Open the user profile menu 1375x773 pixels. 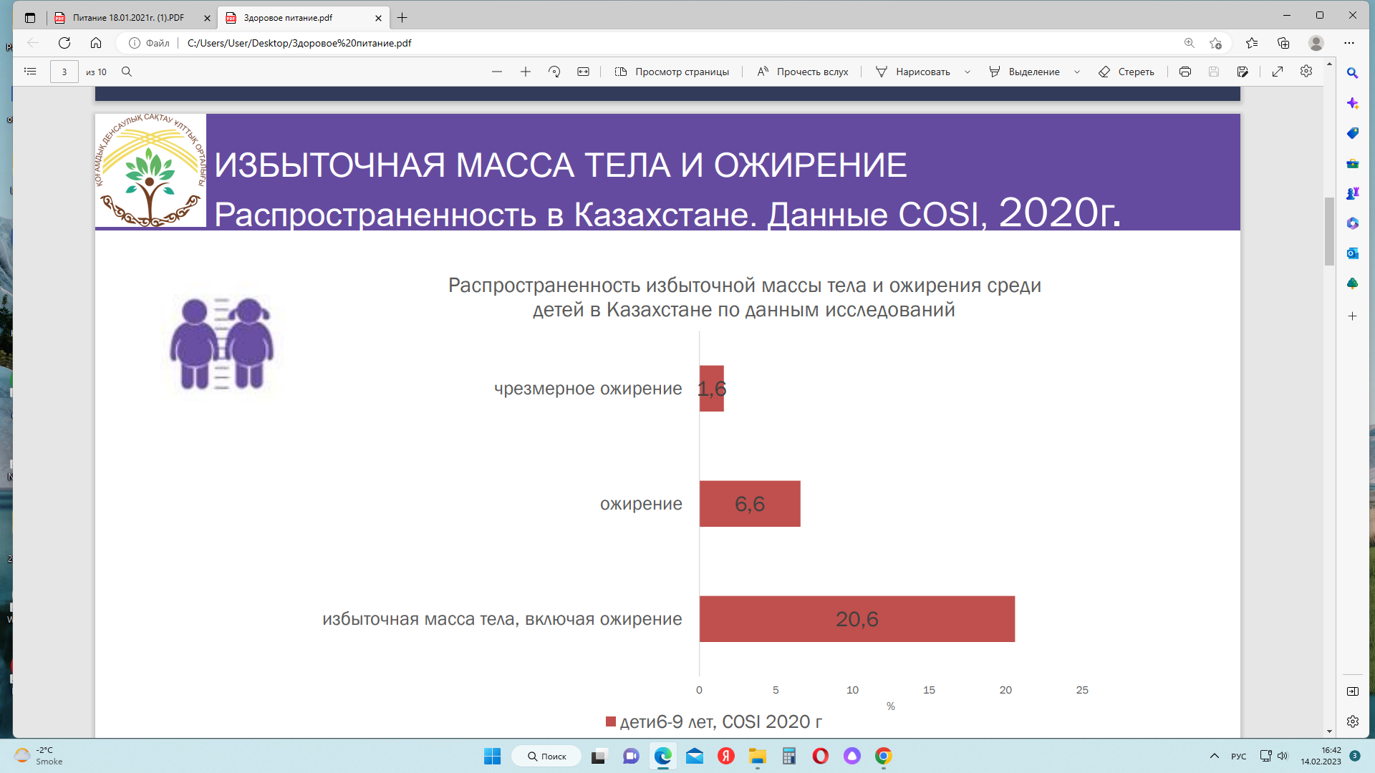[1316, 43]
